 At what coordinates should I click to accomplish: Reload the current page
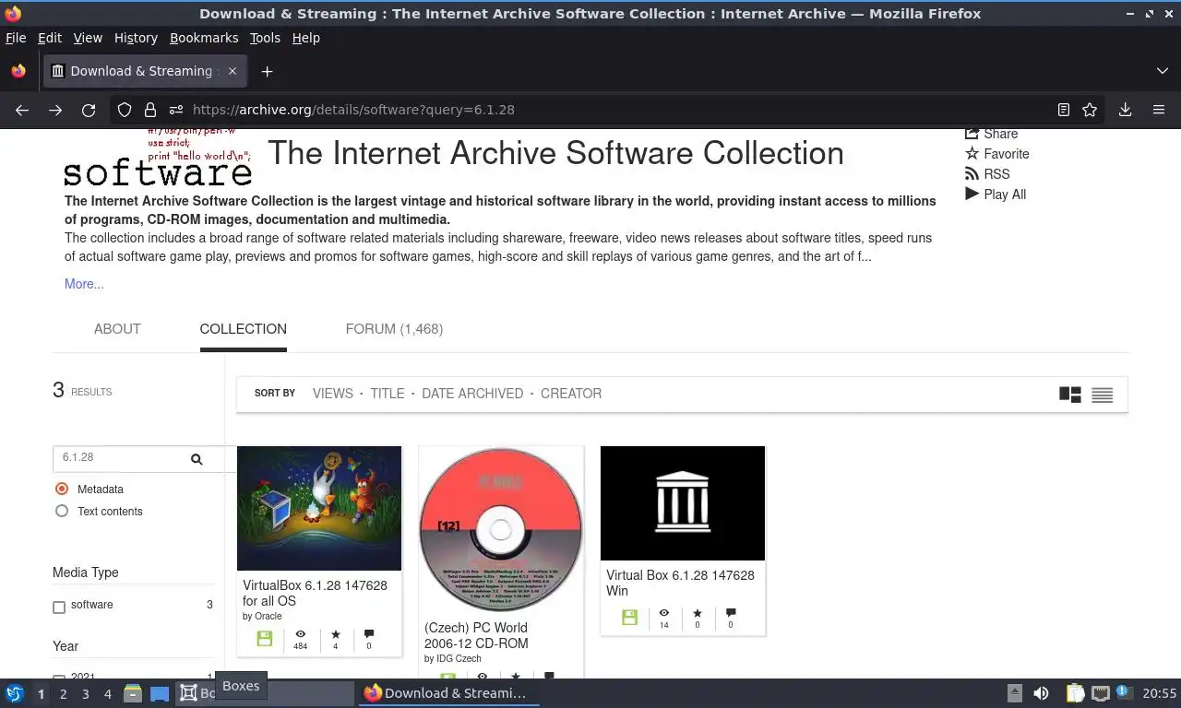pos(89,110)
